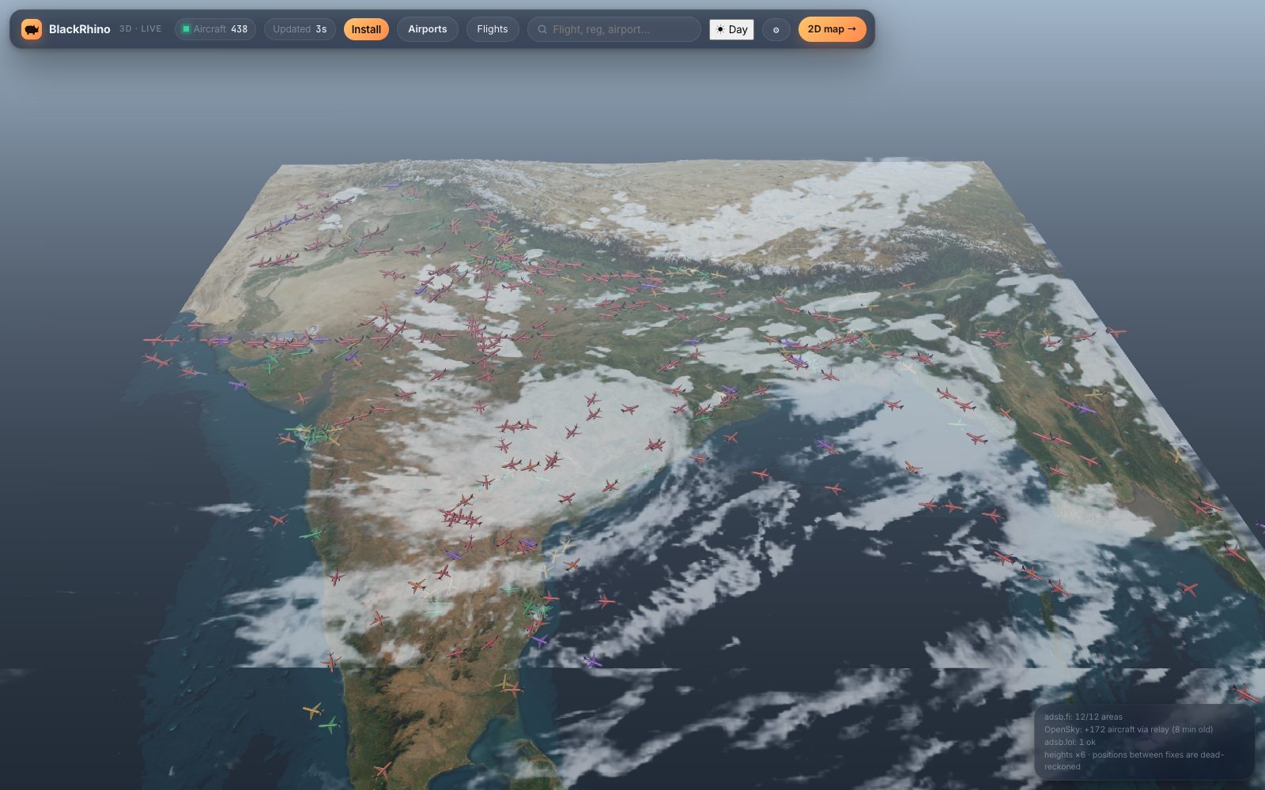
Task: Click the BlackRhino rhino logo icon
Action: pyautogui.click(x=32, y=29)
